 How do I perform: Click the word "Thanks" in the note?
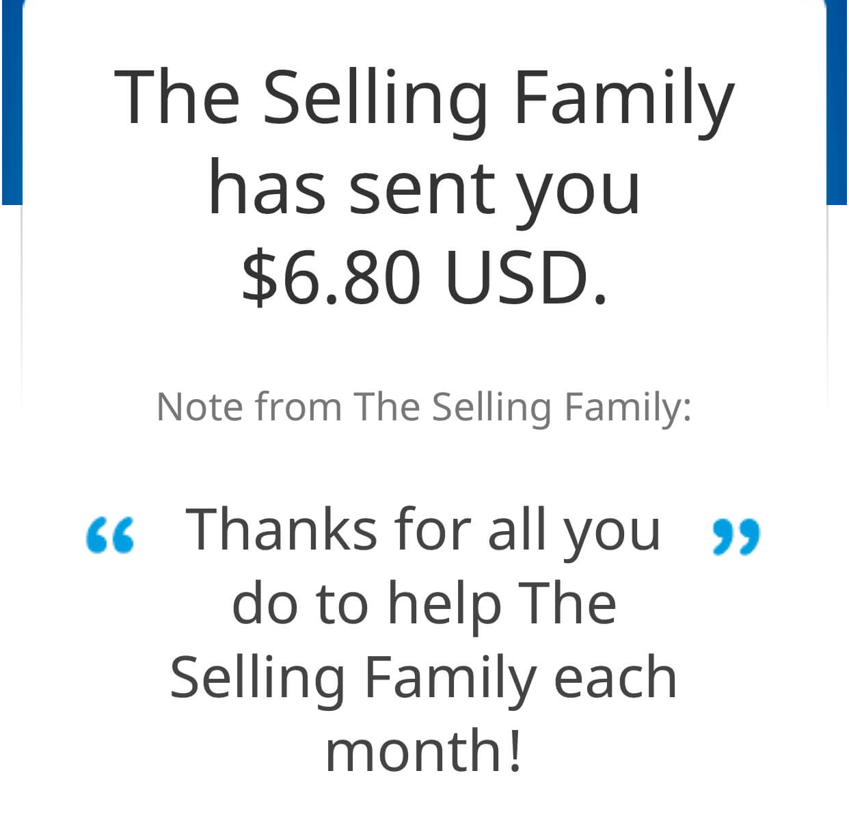coord(282,529)
